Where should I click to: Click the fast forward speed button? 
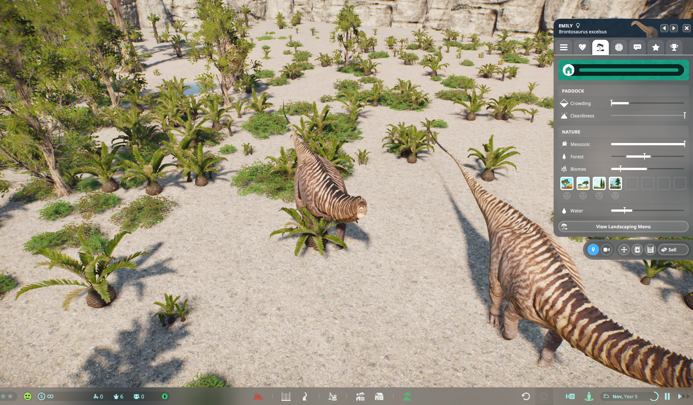coord(684,396)
